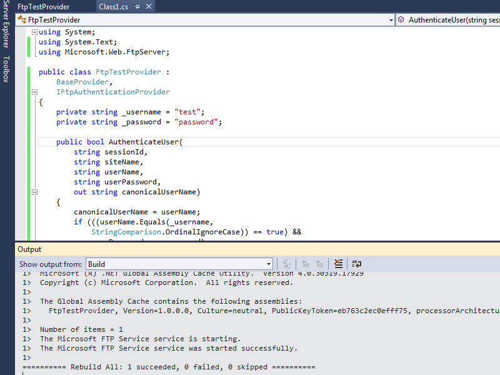Viewport: 500px width, 375px height.
Task: Select the Class1.cs document tab
Action: click(x=112, y=7)
